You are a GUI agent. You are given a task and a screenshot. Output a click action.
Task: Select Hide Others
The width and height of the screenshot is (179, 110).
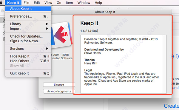[x=28, y=61]
